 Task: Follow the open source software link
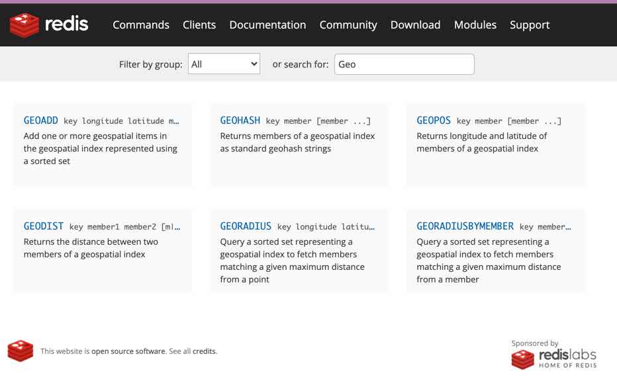pyautogui.click(x=128, y=351)
